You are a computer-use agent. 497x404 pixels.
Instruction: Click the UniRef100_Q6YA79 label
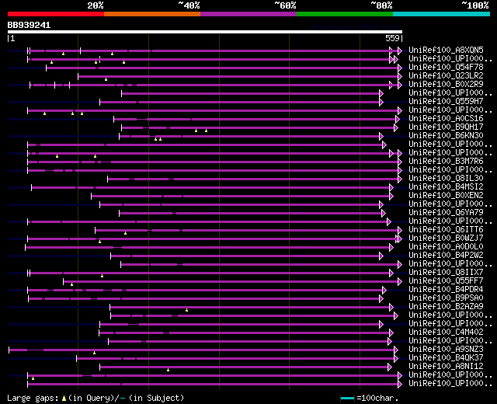pos(446,213)
